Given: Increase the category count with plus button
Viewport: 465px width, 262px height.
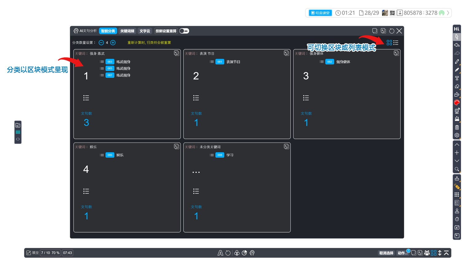Looking at the screenshot, I should pyautogui.click(x=113, y=43).
